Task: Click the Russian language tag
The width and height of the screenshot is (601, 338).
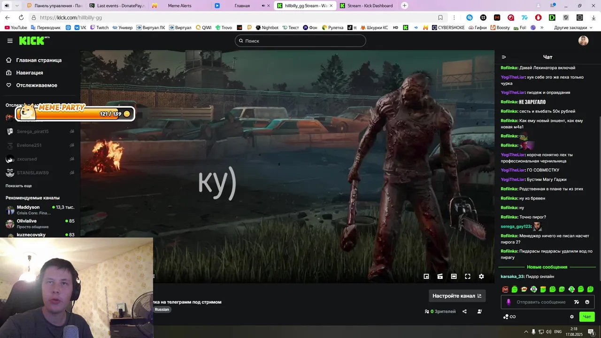Action: pyautogui.click(x=162, y=309)
